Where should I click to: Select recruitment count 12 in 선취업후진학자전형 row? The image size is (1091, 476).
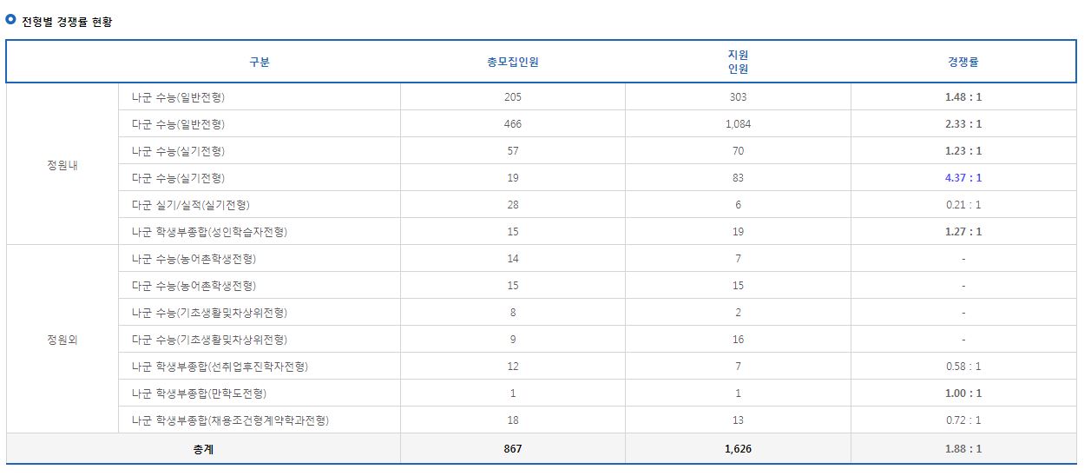(x=513, y=367)
